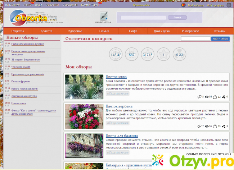Open the Дом и дача category

coord(162,31)
